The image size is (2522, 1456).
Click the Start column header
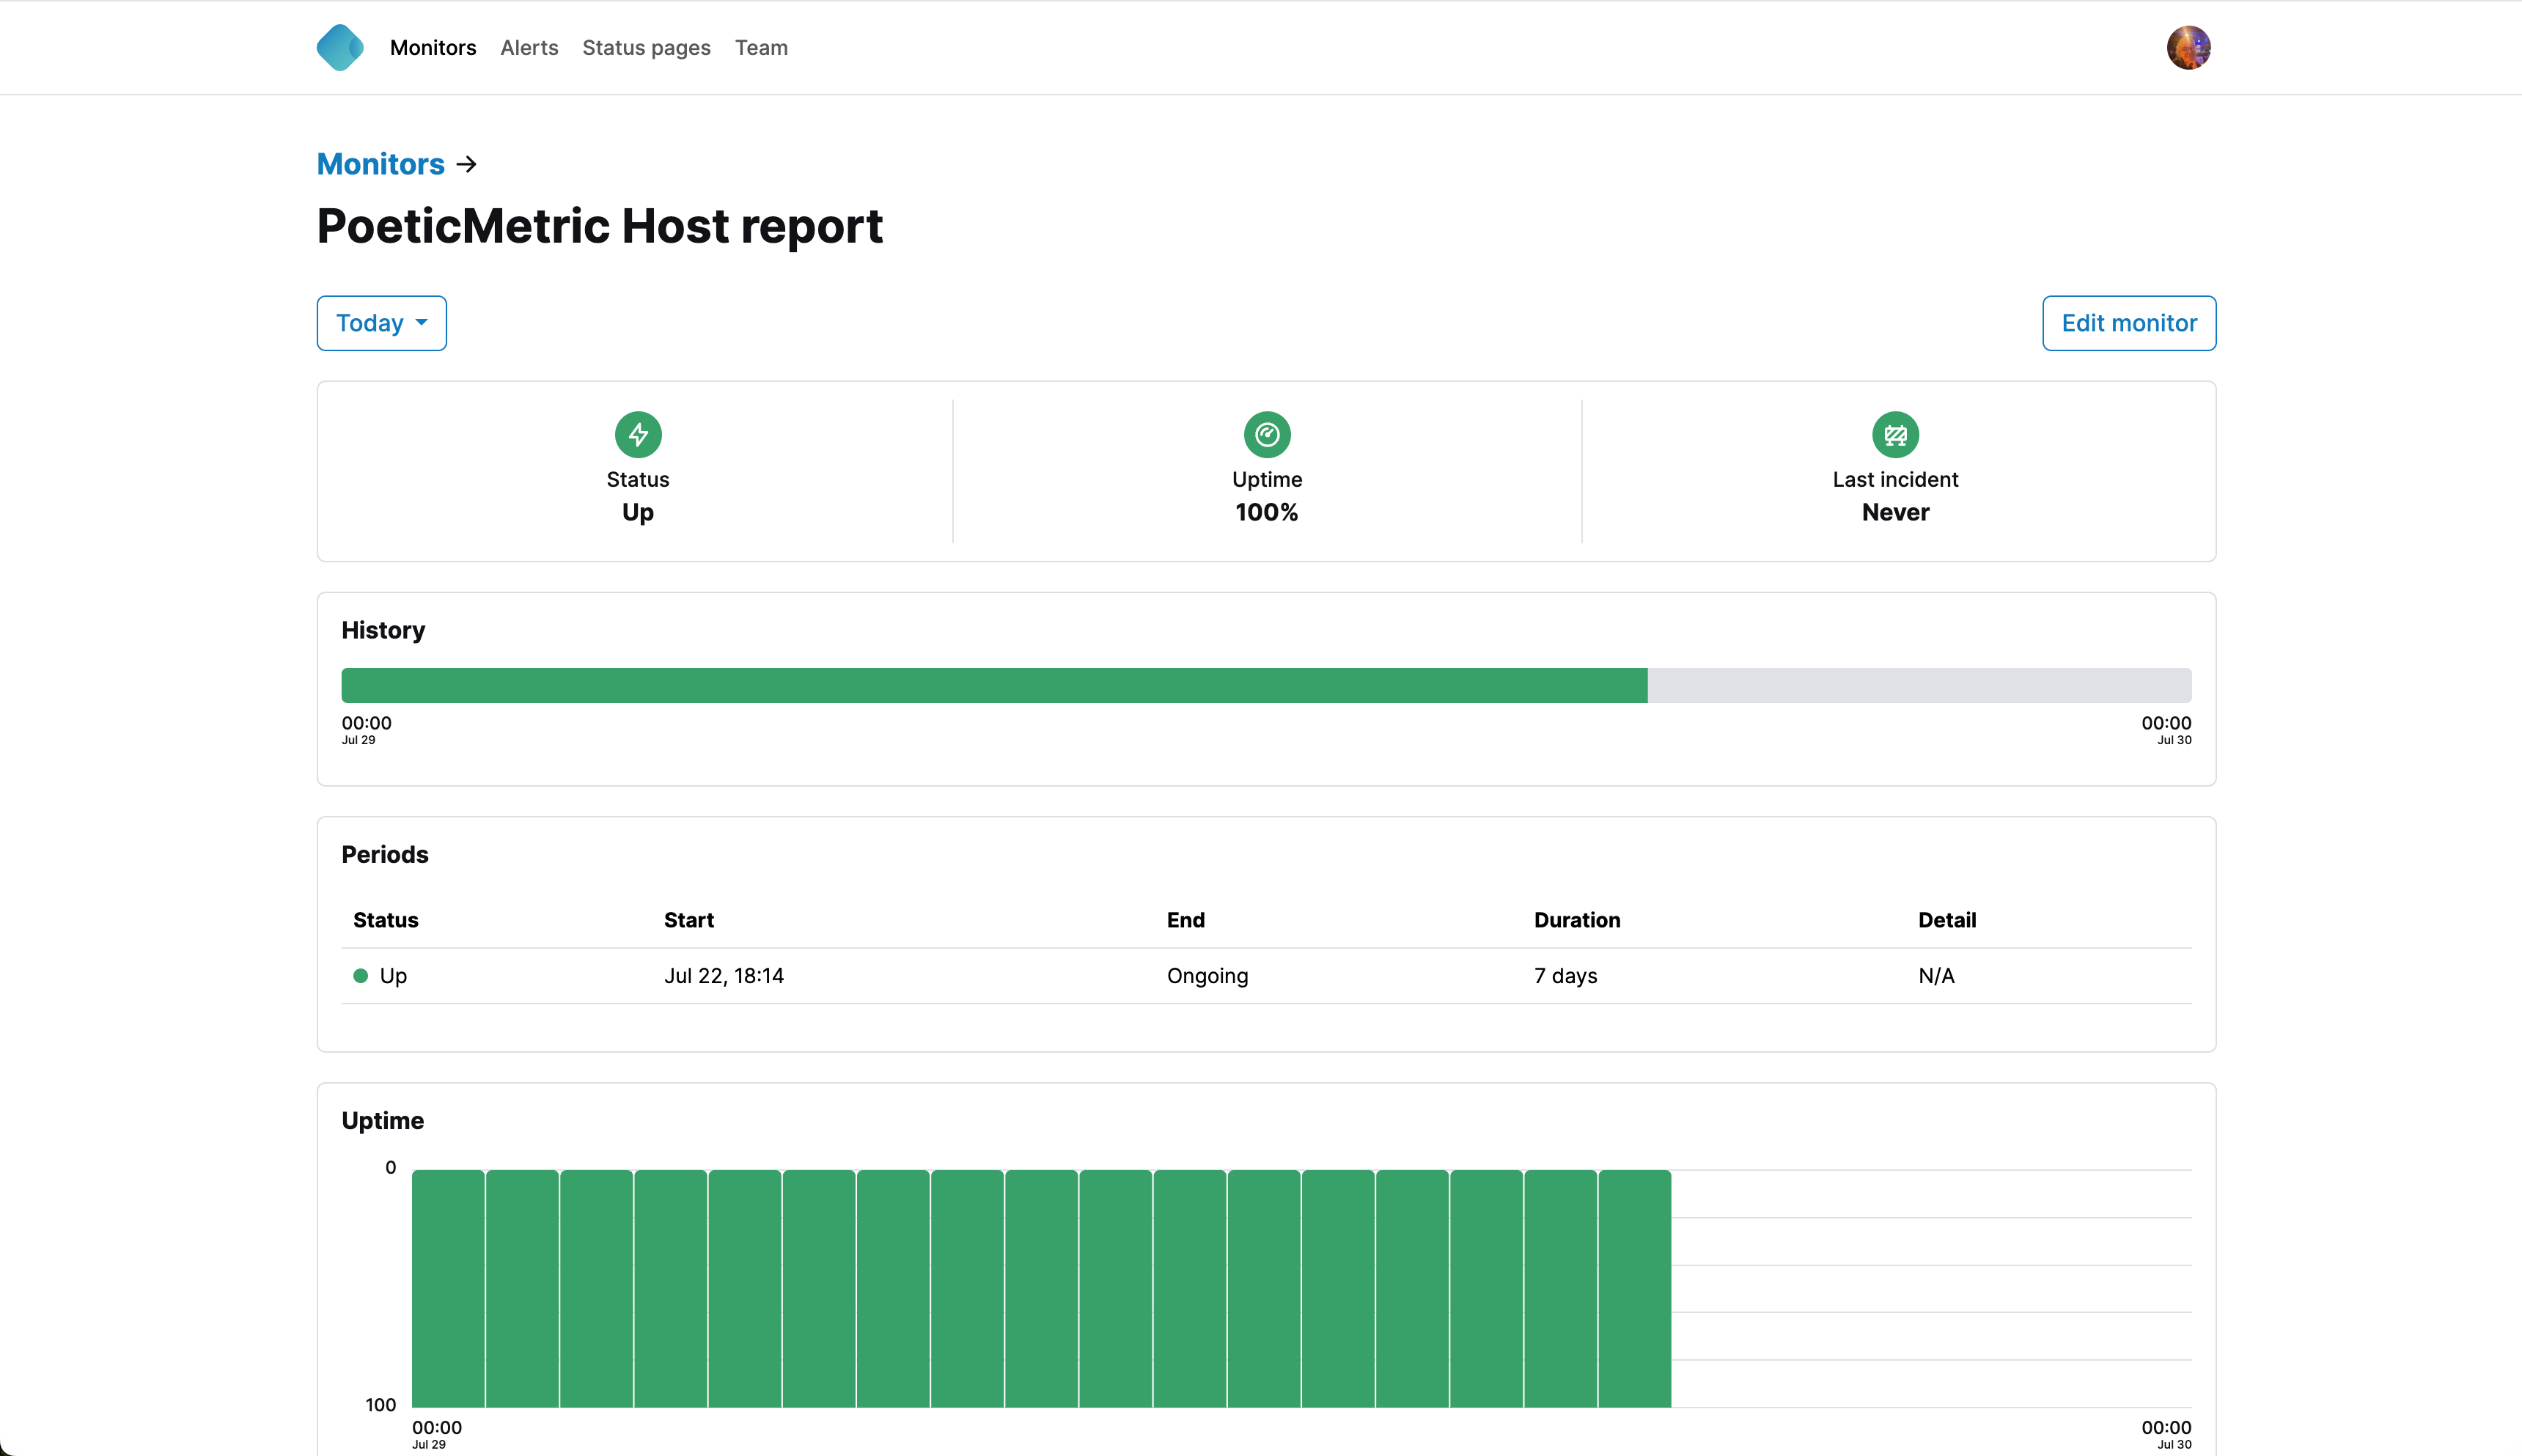[689, 920]
